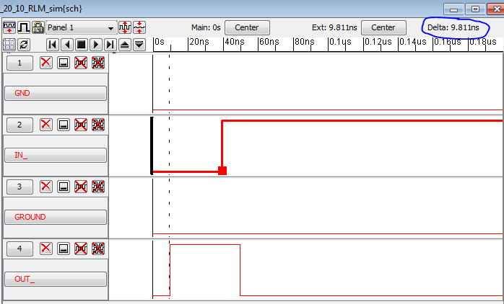The image size is (504, 304).
Task: Close panel 3 with red X
Action: [x=46, y=187]
